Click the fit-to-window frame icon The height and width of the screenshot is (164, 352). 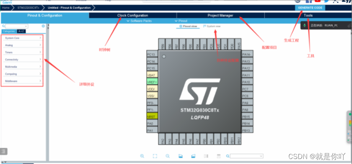click(155, 156)
